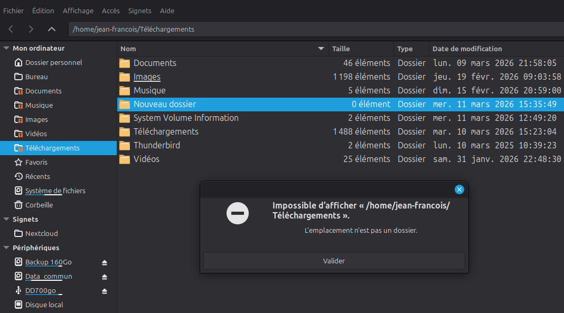Select the Thunderbird folder row

tap(157, 145)
